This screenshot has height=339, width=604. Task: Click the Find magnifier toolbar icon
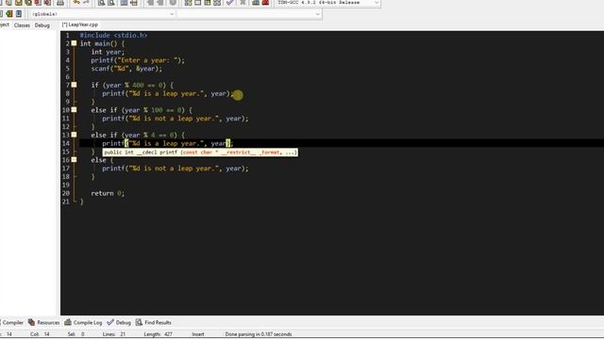point(101,2)
